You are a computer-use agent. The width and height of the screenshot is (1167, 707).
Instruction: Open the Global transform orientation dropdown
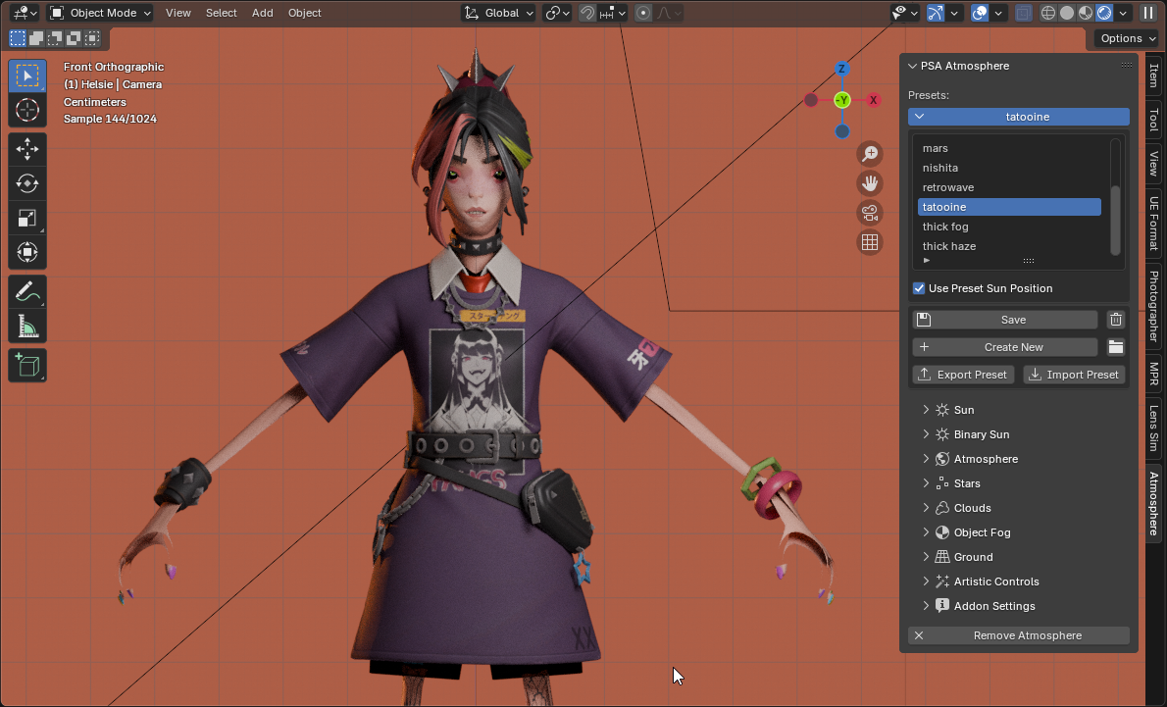498,13
